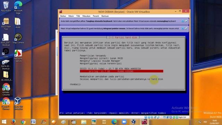Launch Oracle VM VirtualBox desktop shortcut
Screen dimensions: 222x125
(18, 103)
